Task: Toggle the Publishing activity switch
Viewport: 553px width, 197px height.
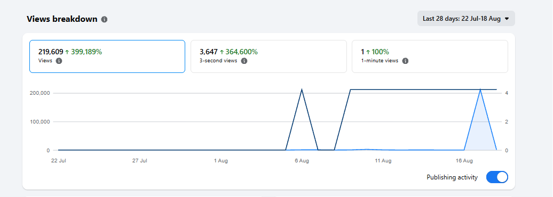Action: (x=497, y=177)
